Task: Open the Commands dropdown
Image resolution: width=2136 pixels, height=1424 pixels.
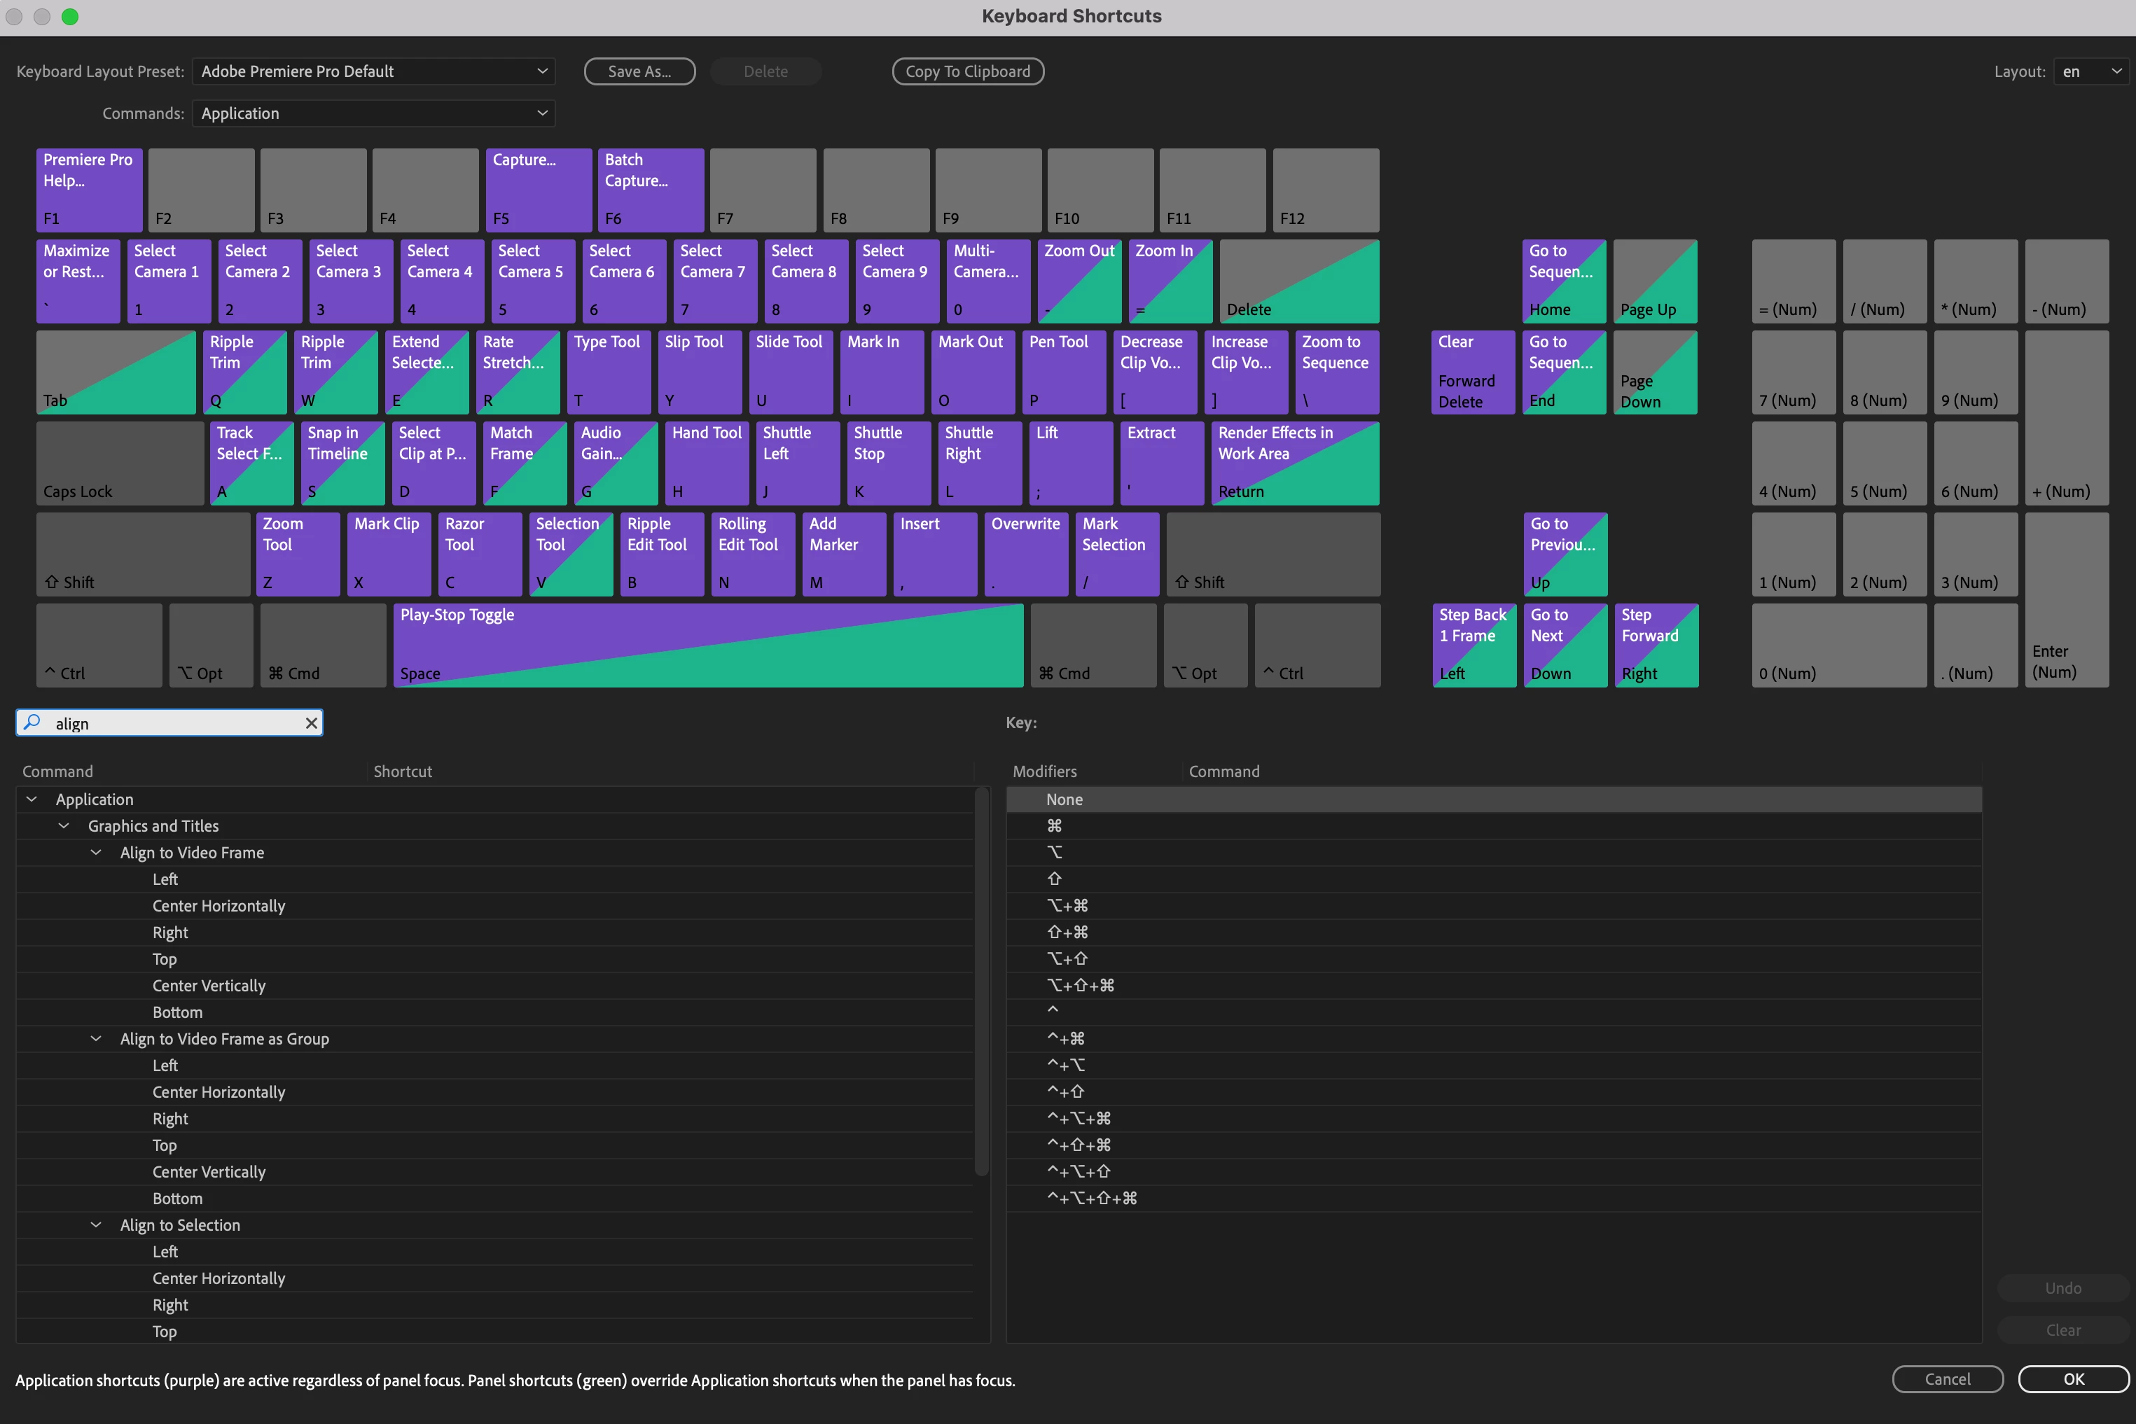Action: click(x=373, y=113)
